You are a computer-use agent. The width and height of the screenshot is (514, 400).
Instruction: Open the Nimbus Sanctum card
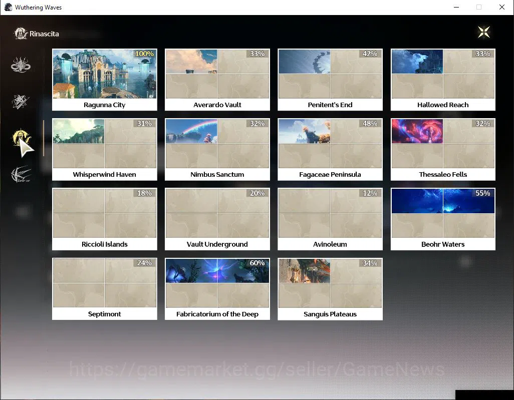pyautogui.click(x=217, y=149)
